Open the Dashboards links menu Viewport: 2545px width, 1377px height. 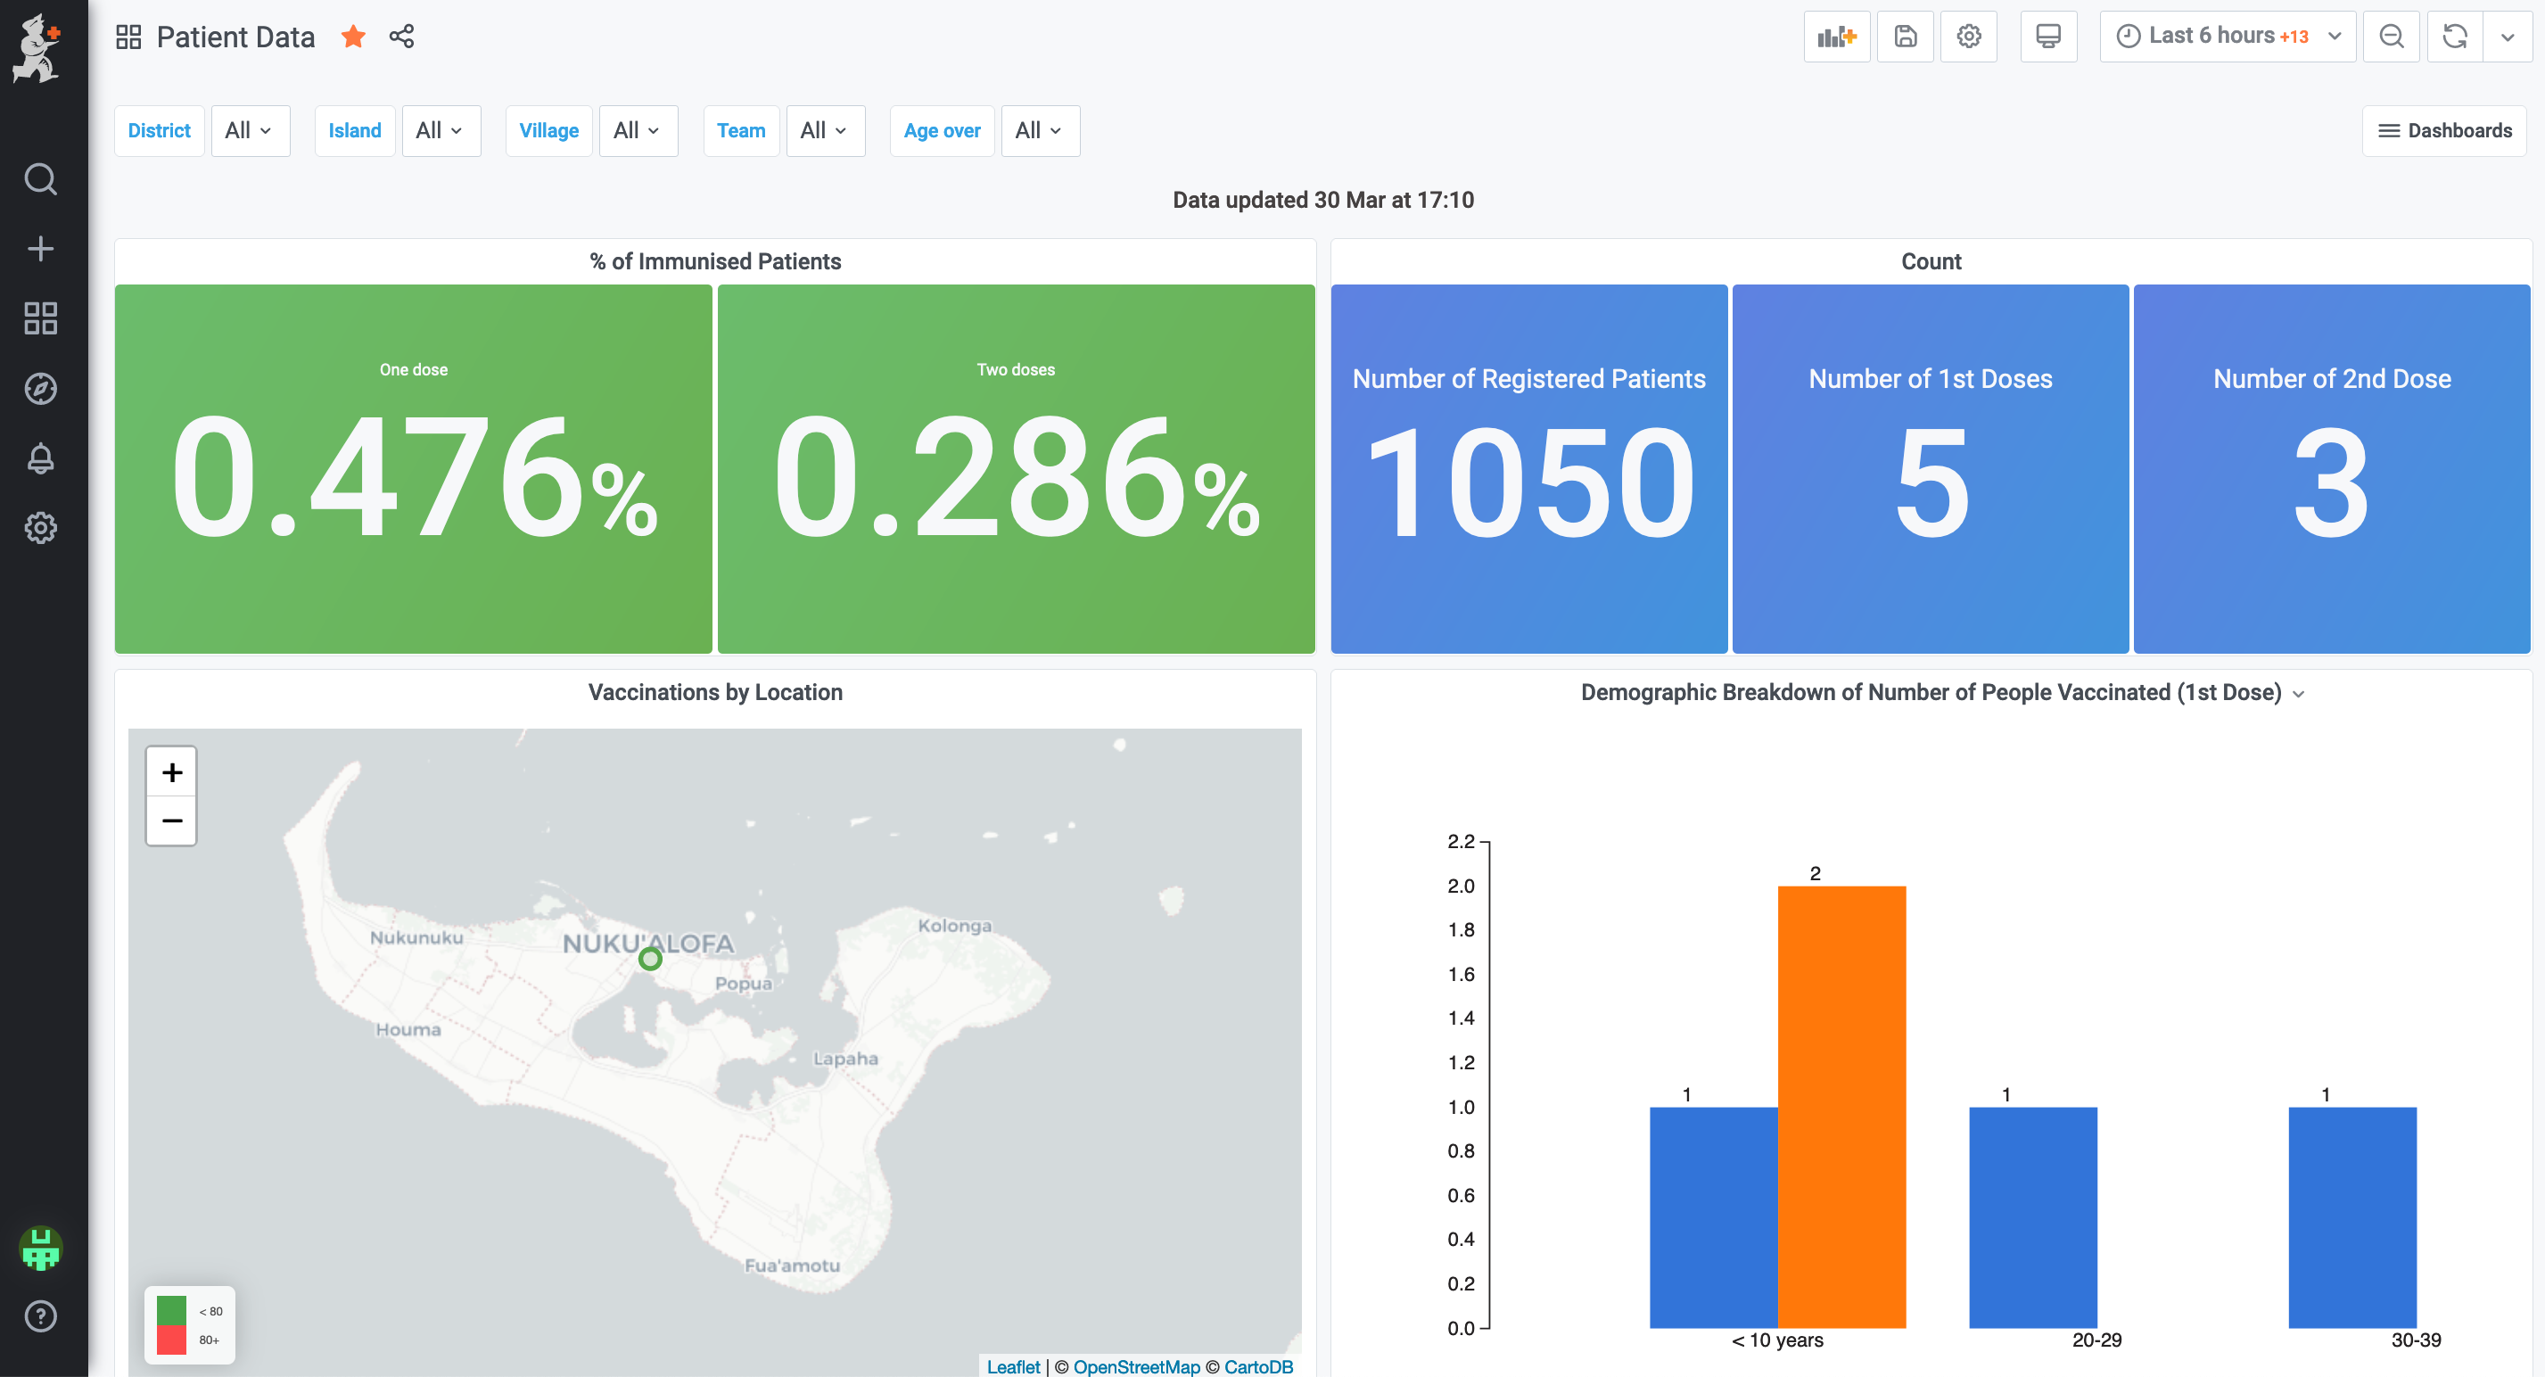[x=2443, y=130]
